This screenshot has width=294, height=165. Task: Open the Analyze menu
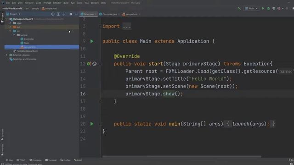pos(47,3)
